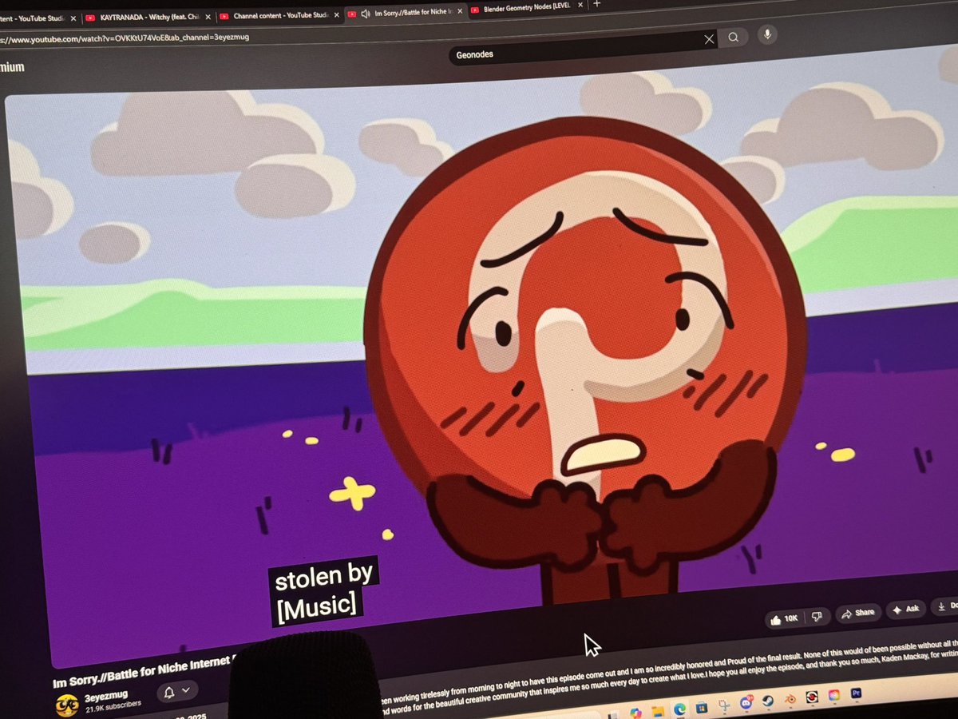Open Adobe Premiere Pro from taskbar
Viewport: 958px width, 719px height.
856,693
